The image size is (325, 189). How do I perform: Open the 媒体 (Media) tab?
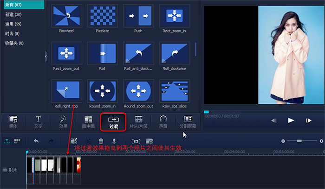(x=13, y=122)
